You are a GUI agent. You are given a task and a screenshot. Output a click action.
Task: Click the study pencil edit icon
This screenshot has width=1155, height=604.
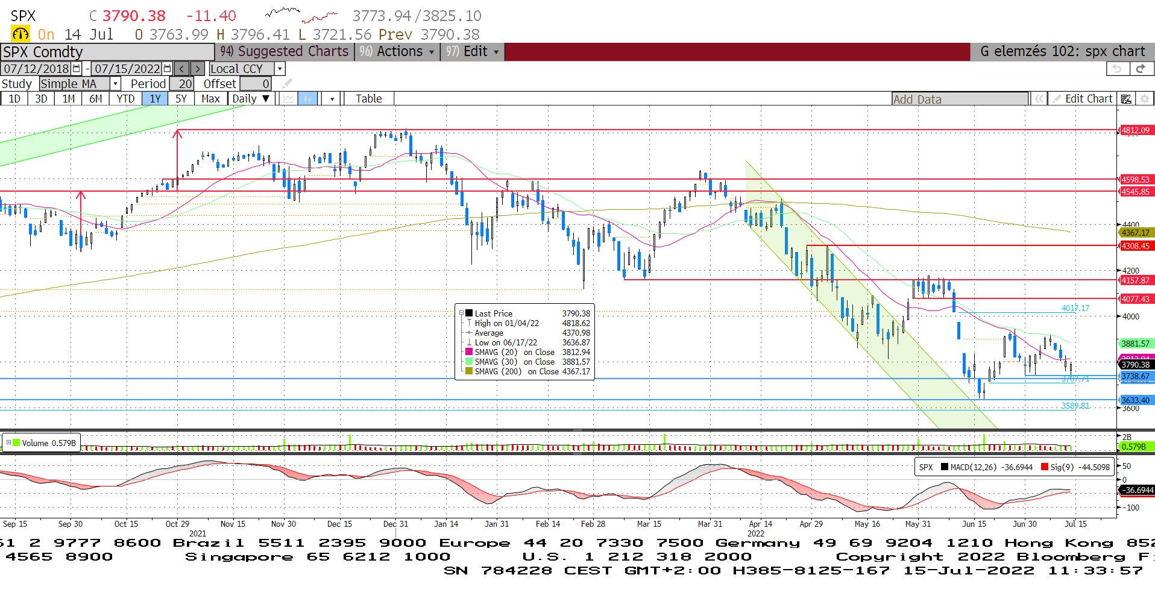point(288,84)
